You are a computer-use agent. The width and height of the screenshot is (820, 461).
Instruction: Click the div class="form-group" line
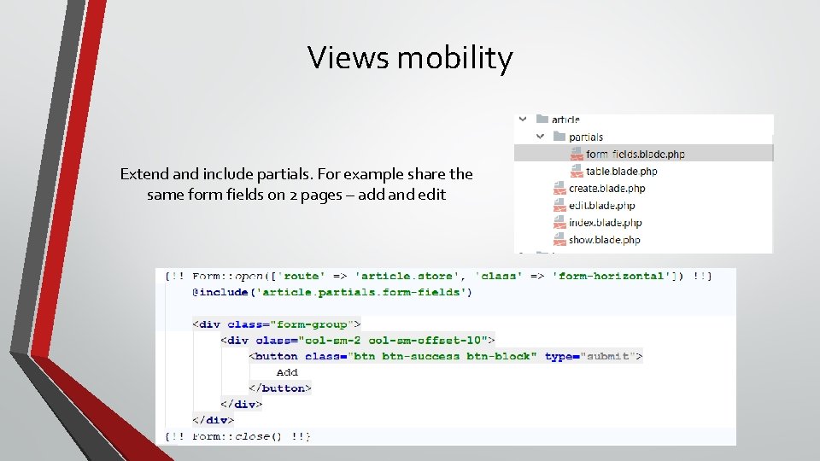[x=276, y=324]
